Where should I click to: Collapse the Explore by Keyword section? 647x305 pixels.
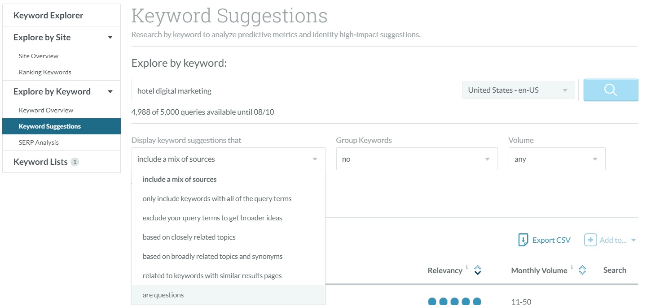(110, 92)
